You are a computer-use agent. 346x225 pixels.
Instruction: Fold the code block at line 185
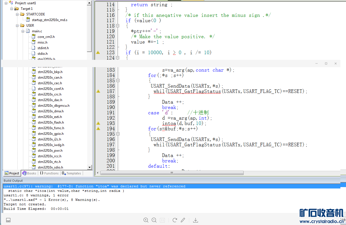click(x=118, y=81)
